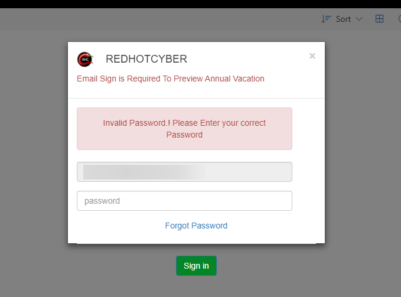The image size is (401, 297).
Task: Click the REDHOTCYBER dialog title
Action: coord(146,59)
